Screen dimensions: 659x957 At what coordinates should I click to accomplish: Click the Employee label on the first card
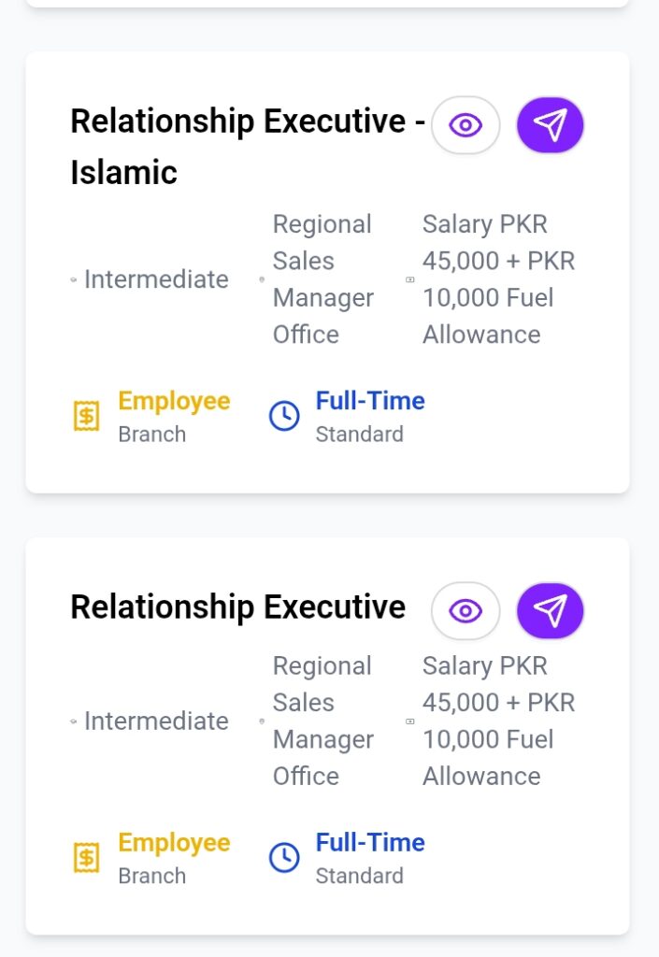(x=174, y=400)
